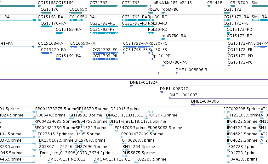Open the CG31792-RB transcript
268x164 pixels.
pos(104,33)
